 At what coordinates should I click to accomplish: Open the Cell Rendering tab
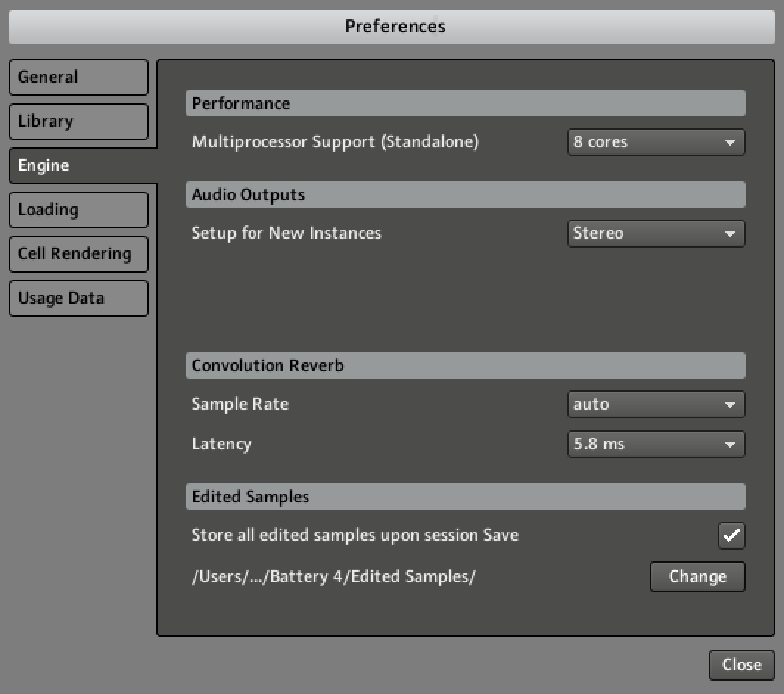[x=78, y=254]
